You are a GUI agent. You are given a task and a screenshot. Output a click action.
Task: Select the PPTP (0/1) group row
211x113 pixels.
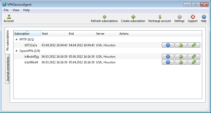click(108, 40)
